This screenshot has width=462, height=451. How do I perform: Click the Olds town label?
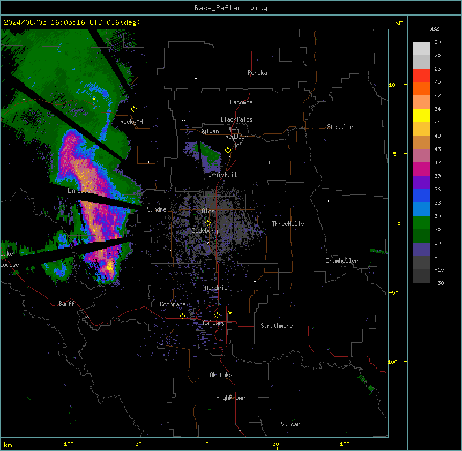point(208,211)
